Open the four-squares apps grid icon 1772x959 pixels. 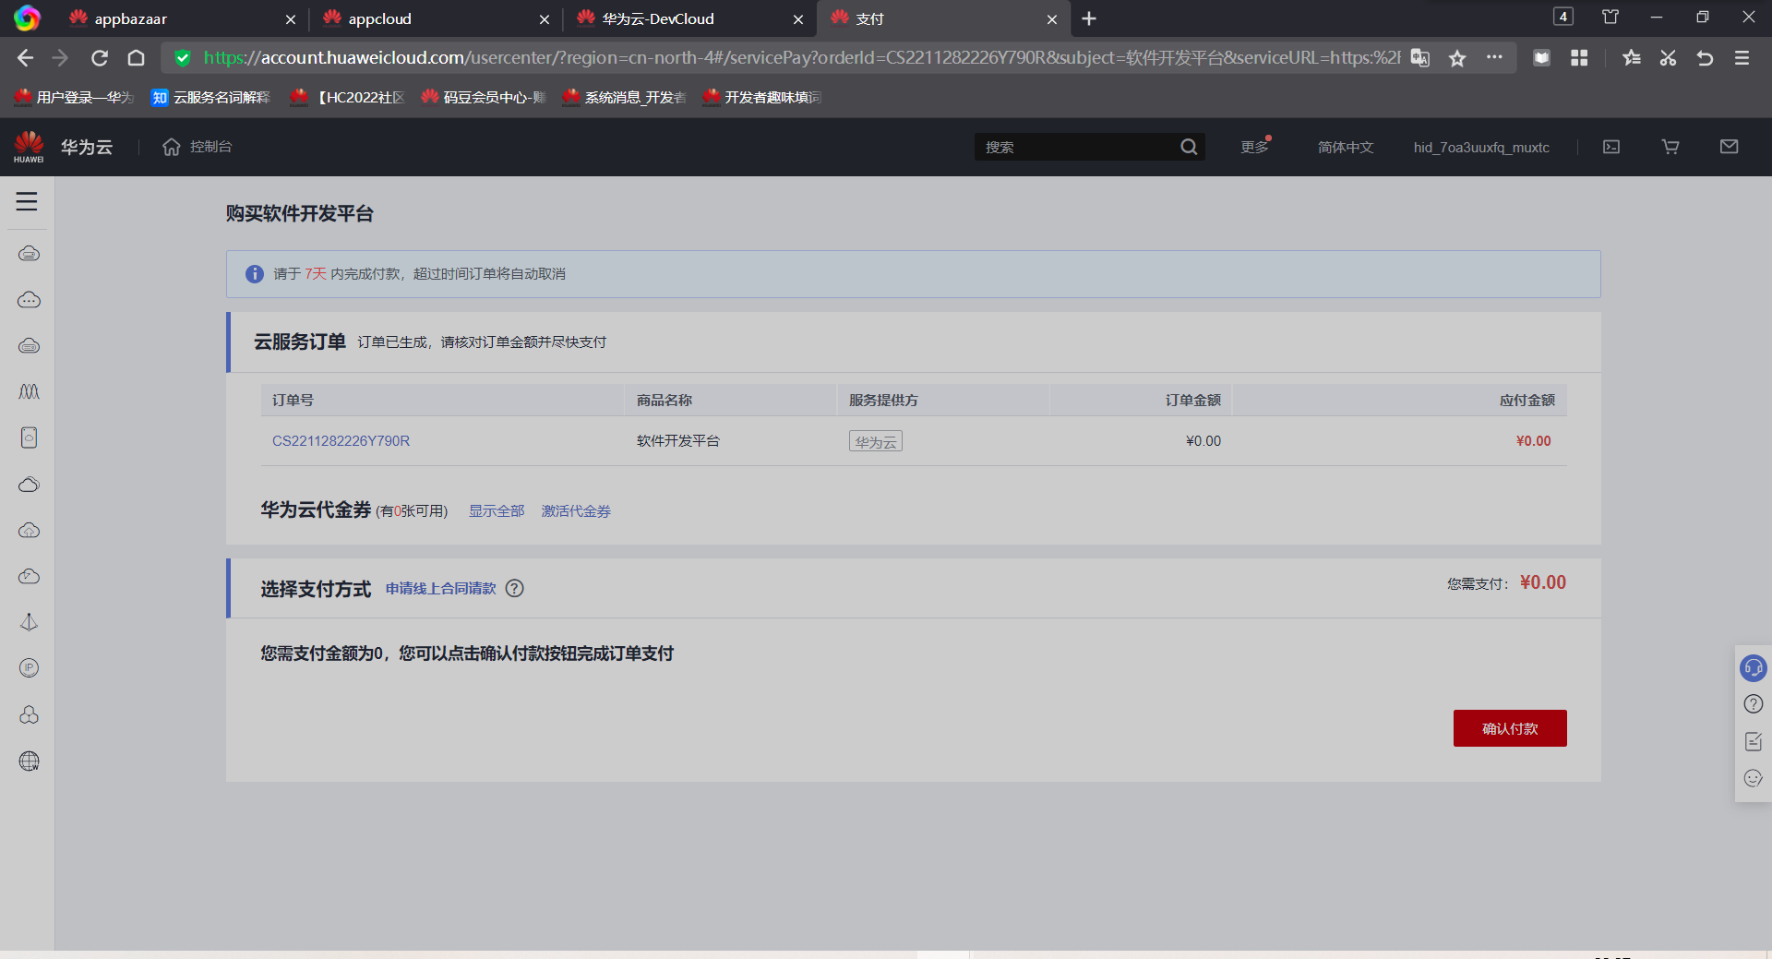coord(1579,58)
